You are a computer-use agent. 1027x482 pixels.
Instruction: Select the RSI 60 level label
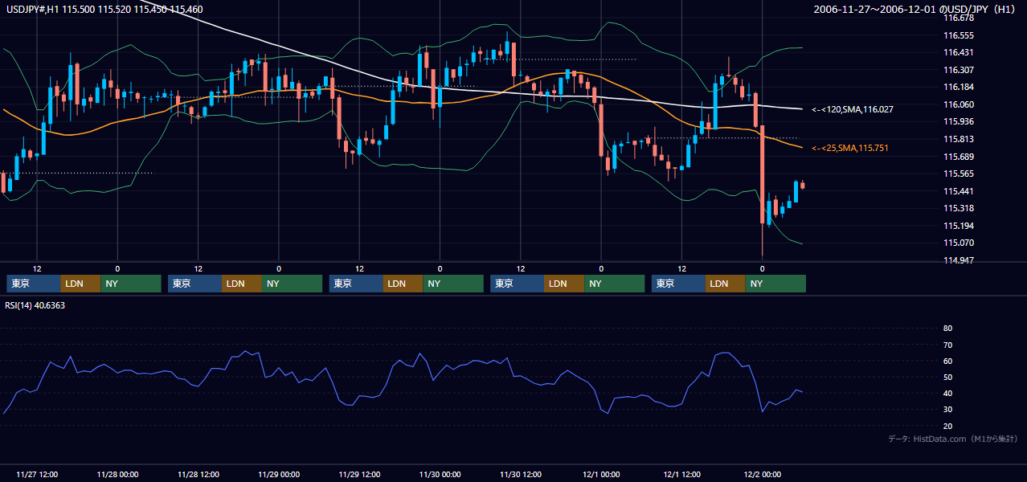[x=947, y=361]
